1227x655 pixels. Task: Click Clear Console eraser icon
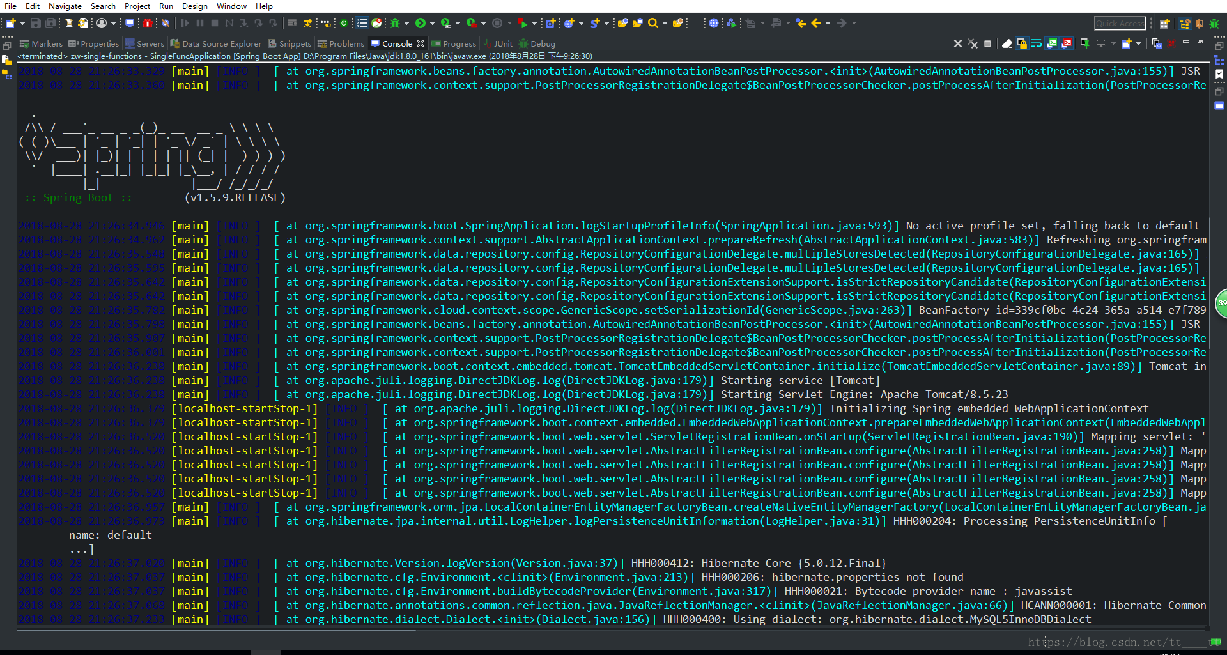(1007, 44)
